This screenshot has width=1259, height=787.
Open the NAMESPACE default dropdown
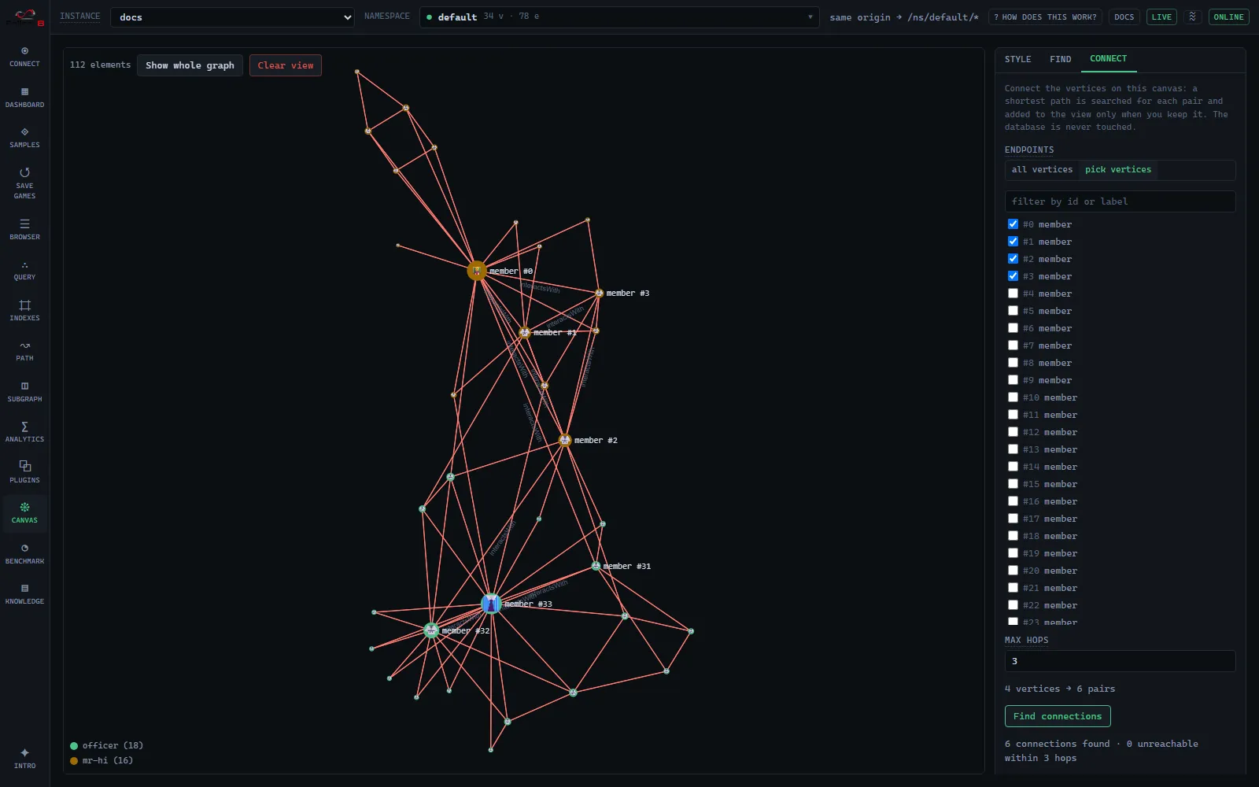[619, 17]
